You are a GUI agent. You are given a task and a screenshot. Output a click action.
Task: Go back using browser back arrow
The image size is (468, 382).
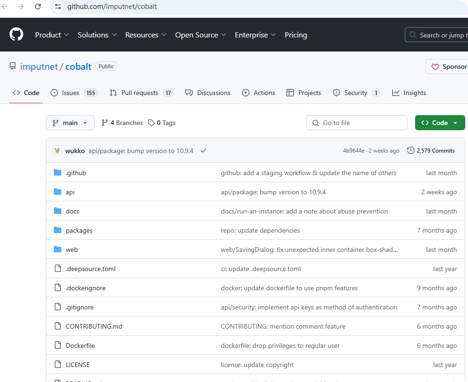click(5, 7)
